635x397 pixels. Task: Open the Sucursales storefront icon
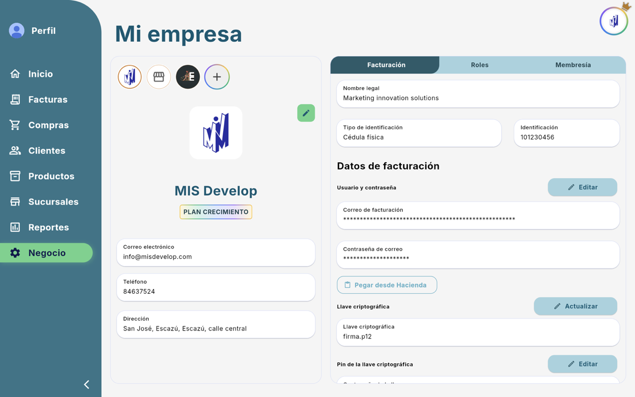15,201
